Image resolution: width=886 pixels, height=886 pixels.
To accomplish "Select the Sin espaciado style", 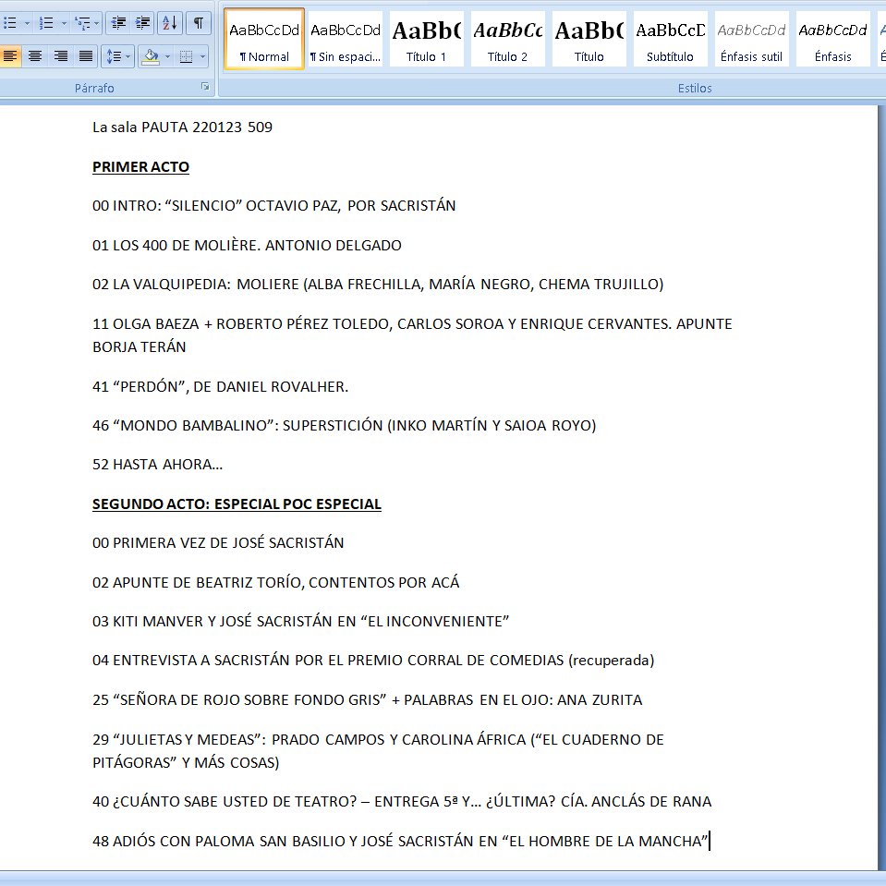I will [x=346, y=40].
